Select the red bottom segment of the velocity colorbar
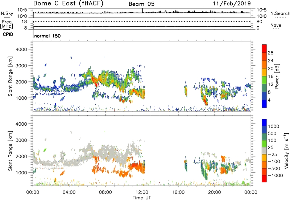Screen dimensions: 290x200 [264, 179]
